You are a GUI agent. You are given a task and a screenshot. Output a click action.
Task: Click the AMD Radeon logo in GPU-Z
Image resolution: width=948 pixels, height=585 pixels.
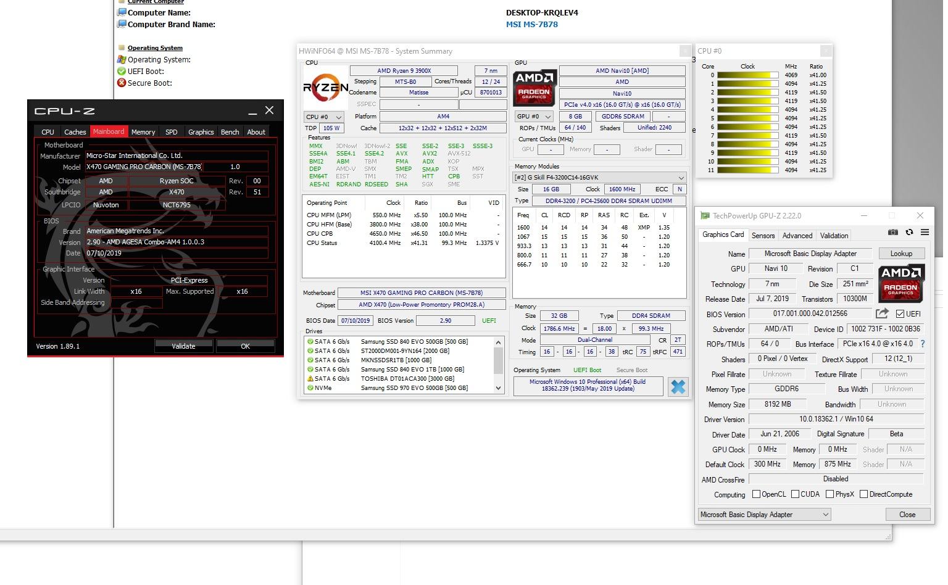coord(901,283)
